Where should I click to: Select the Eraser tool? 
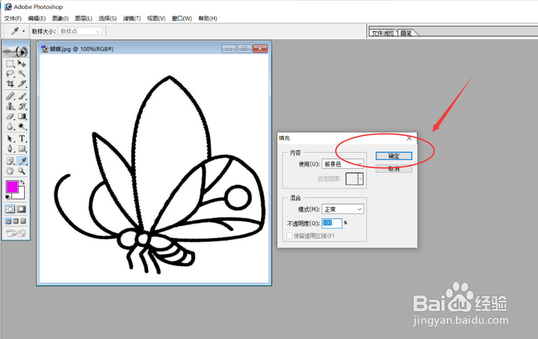click(10, 116)
